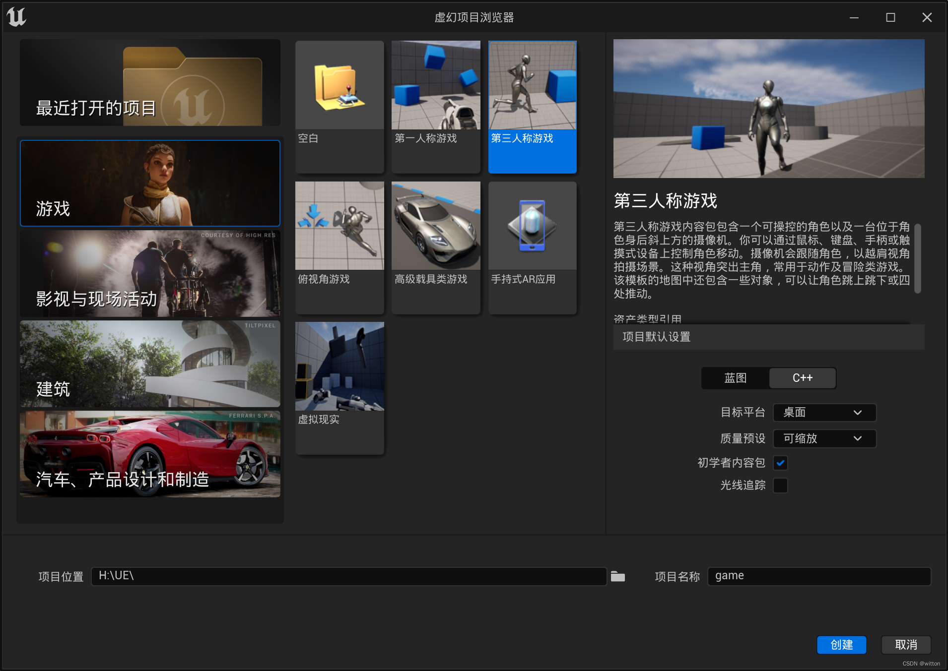Select the 空白 blank template

[x=339, y=107]
